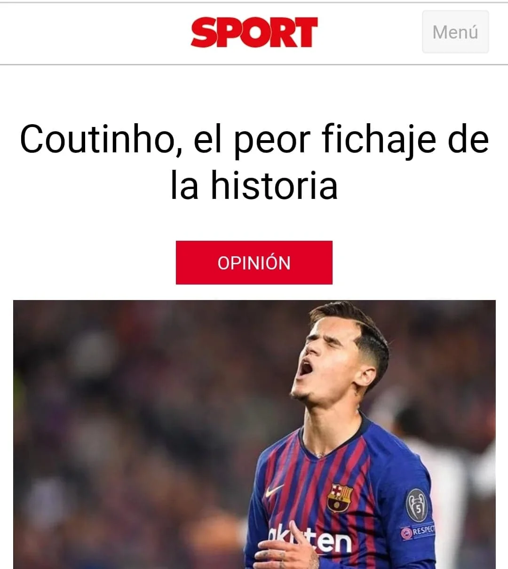Click the letter S in SPORT logo
The height and width of the screenshot is (569, 508).
pos(205,32)
